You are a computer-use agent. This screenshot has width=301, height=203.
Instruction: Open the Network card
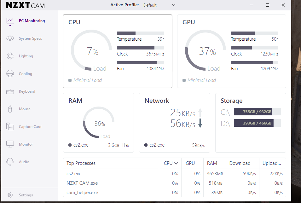175,123
